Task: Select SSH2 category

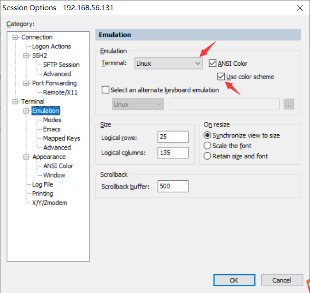Action: pyautogui.click(x=40, y=56)
